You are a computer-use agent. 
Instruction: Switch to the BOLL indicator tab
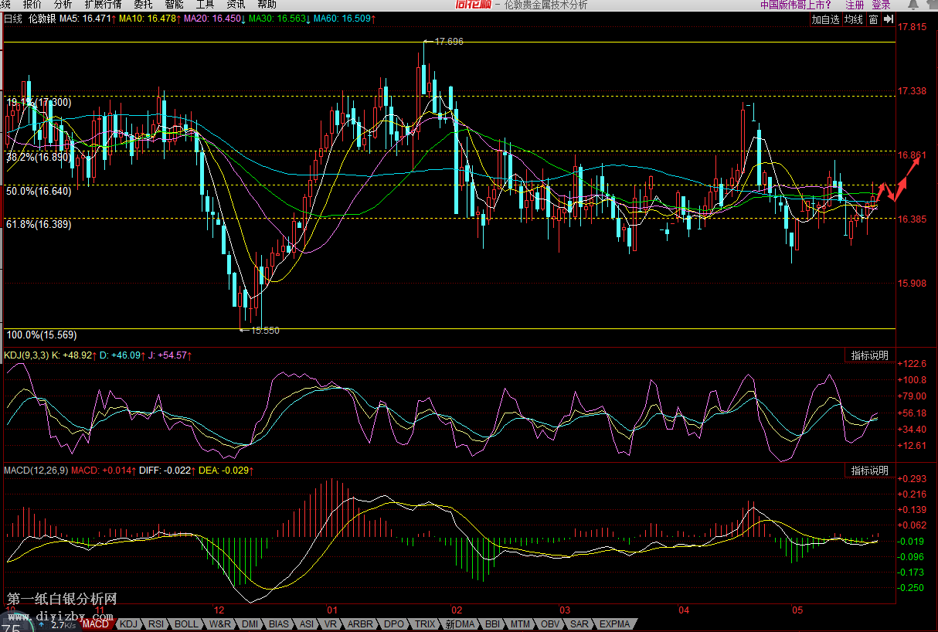(185, 624)
